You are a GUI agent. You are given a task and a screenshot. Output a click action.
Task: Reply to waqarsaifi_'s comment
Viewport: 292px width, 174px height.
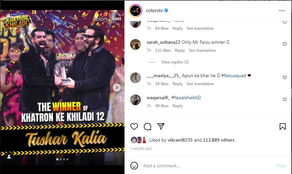(x=178, y=106)
